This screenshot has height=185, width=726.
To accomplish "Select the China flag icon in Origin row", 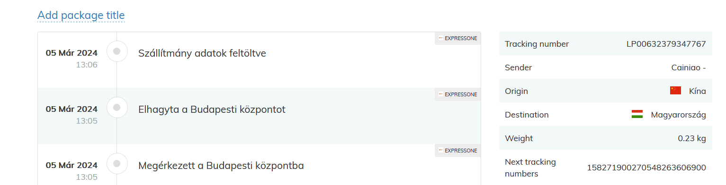I will point(675,91).
